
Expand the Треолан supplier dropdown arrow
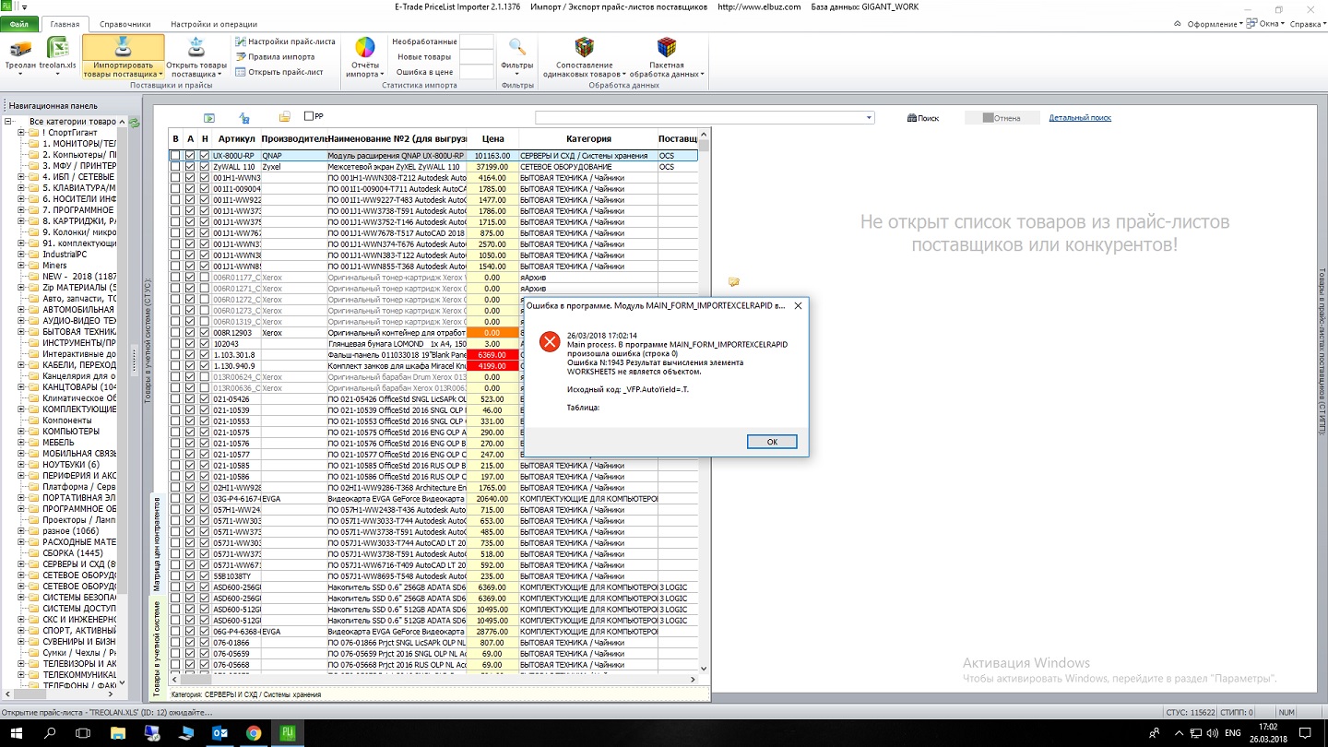point(20,75)
